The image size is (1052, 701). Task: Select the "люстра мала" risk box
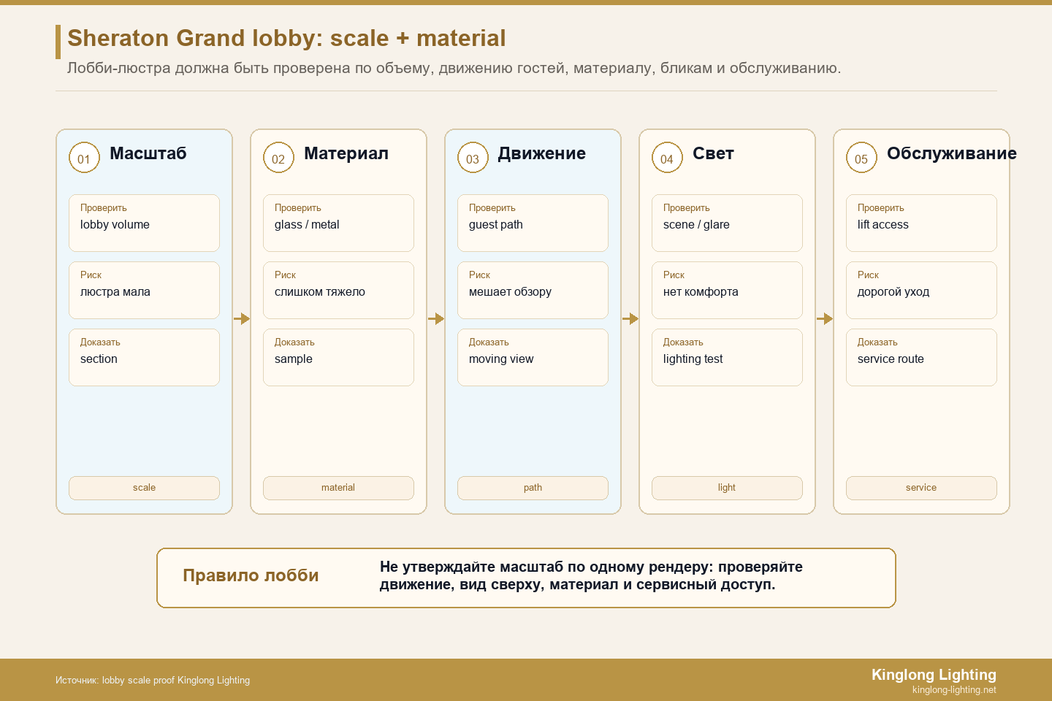tap(144, 290)
